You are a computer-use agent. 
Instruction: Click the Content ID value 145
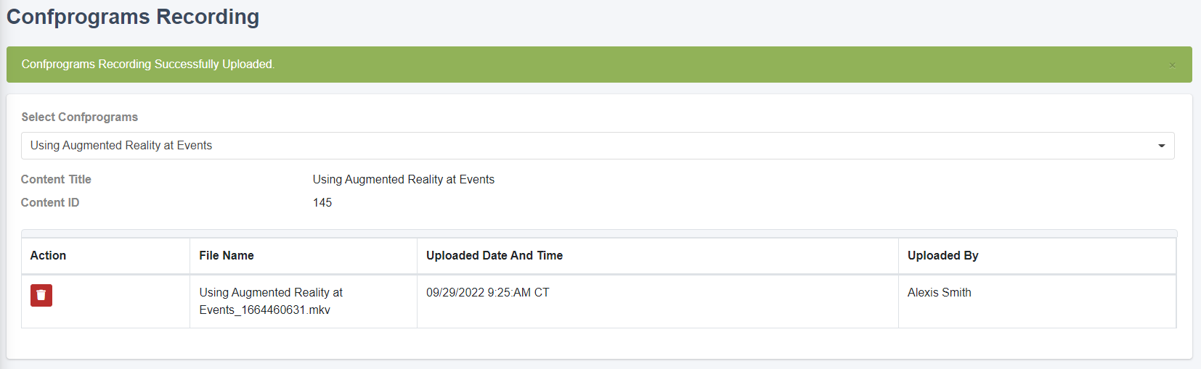322,203
